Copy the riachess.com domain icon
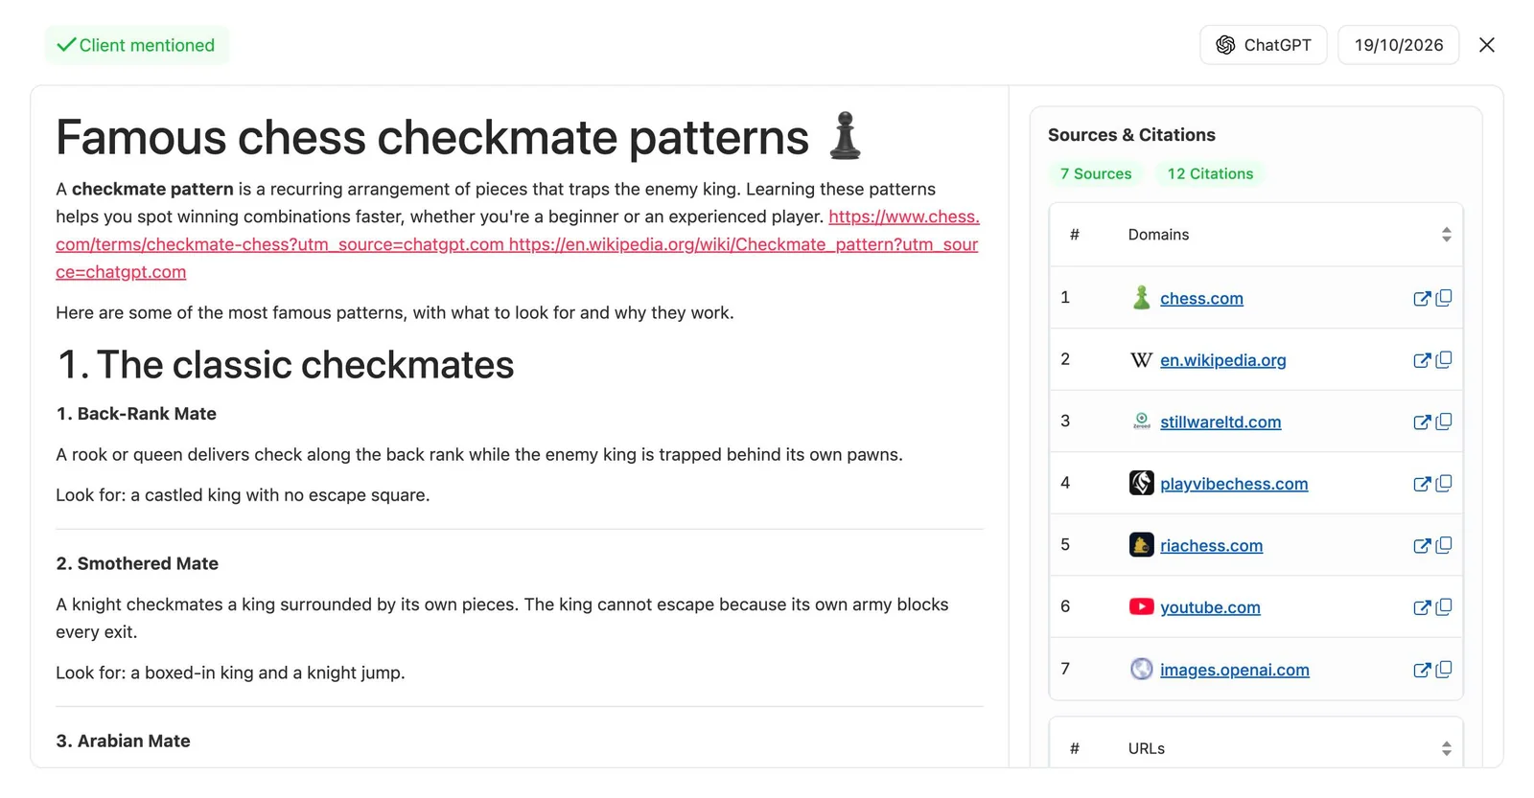Screen dimensions: 1534x798 coord(1444,545)
